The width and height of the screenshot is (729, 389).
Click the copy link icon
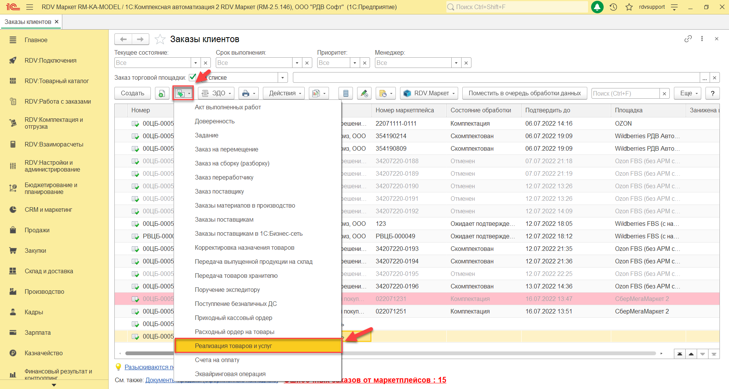[x=688, y=39]
